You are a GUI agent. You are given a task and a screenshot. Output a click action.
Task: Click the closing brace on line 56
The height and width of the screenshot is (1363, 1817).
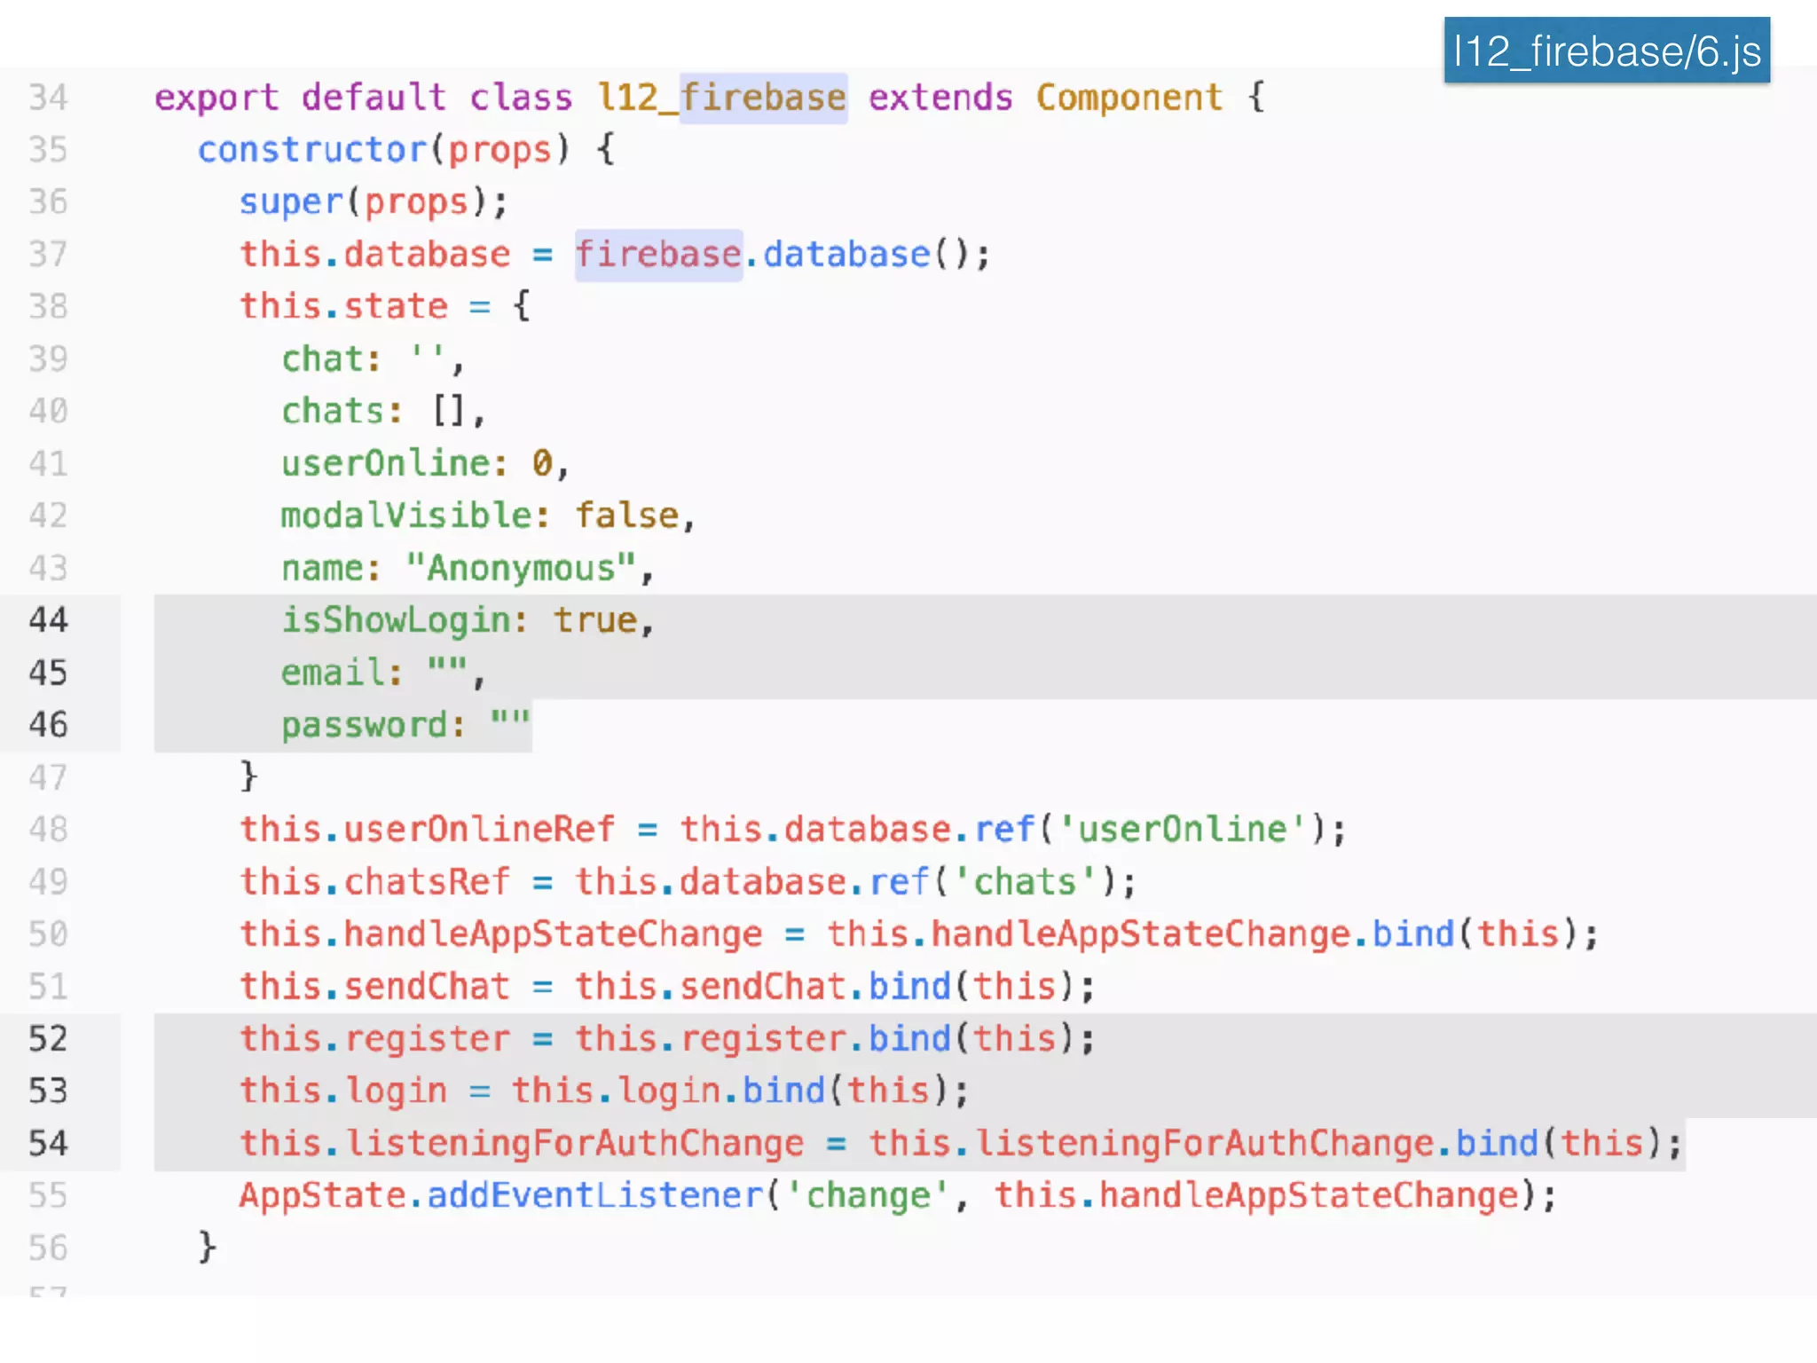click(207, 1248)
